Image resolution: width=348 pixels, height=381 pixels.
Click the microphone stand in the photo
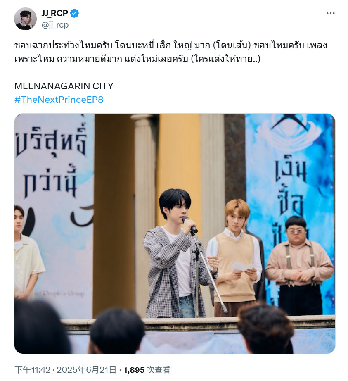(208, 270)
